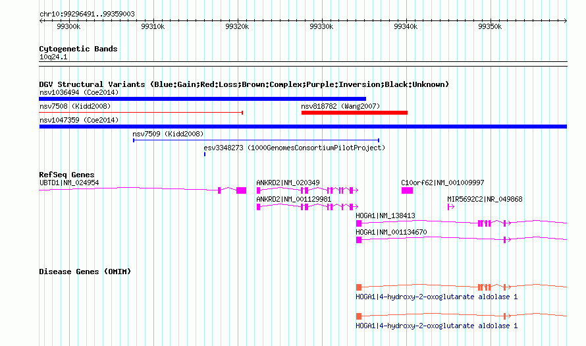Open the nsv7509 (Kidd2008) label

pos(168,134)
